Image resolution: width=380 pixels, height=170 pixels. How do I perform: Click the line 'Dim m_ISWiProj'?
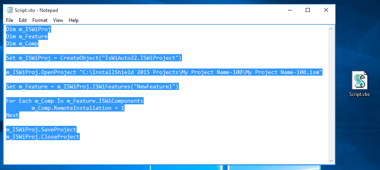tap(29, 29)
